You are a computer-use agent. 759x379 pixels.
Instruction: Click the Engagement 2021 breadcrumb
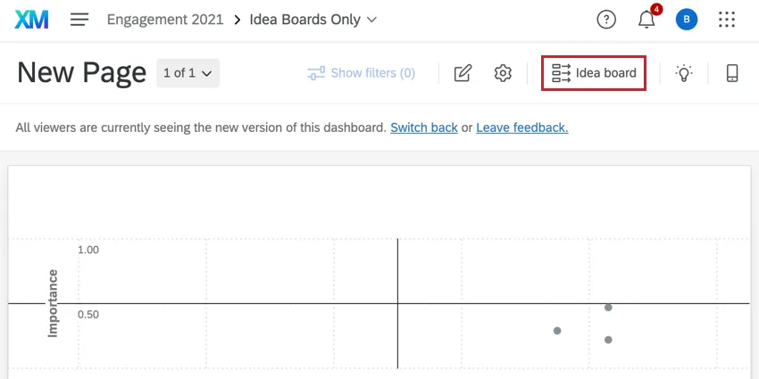pos(165,20)
